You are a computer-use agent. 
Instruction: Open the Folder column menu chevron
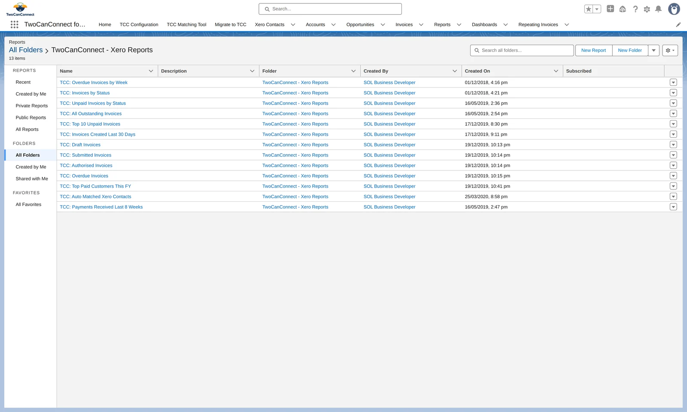(x=353, y=71)
